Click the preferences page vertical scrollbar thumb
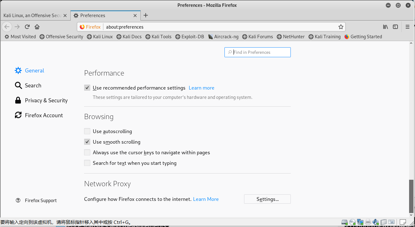The image size is (415, 227). [x=412, y=196]
